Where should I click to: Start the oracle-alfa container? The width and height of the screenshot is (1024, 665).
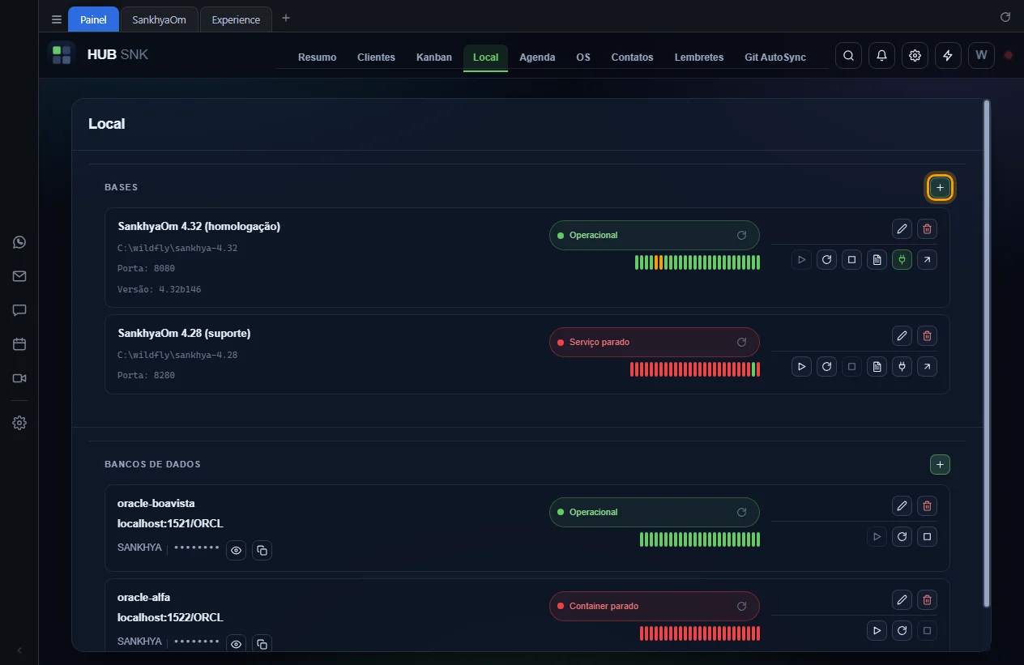tap(877, 630)
